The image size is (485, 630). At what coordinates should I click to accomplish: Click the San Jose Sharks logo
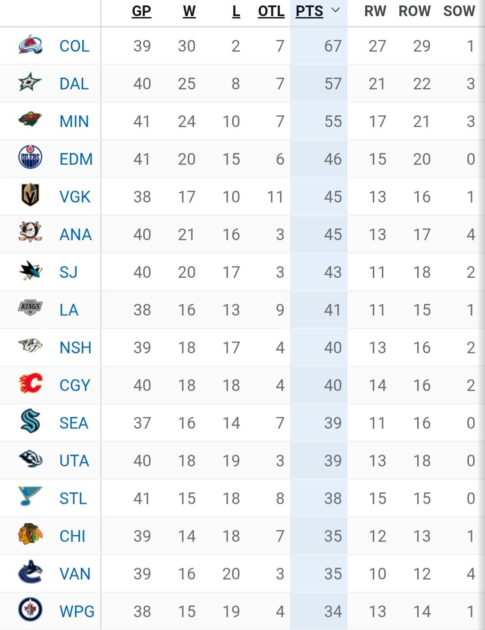point(30,271)
